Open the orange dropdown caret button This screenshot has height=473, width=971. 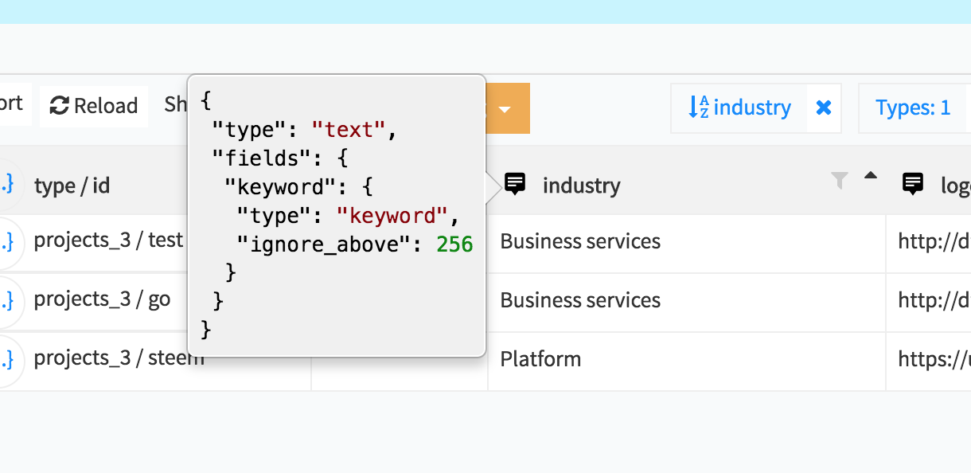[505, 108]
